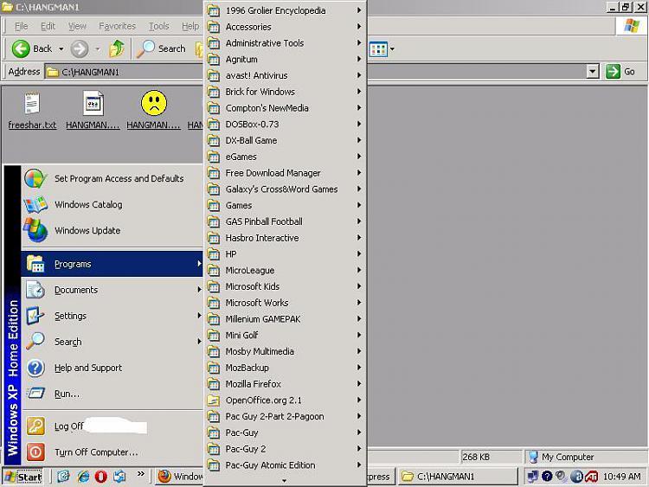Open the Back history dropdown arrow
Screen dimensions: 649x487
pyautogui.click(x=61, y=48)
